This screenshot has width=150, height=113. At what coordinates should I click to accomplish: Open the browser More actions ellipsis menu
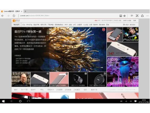(147, 16)
